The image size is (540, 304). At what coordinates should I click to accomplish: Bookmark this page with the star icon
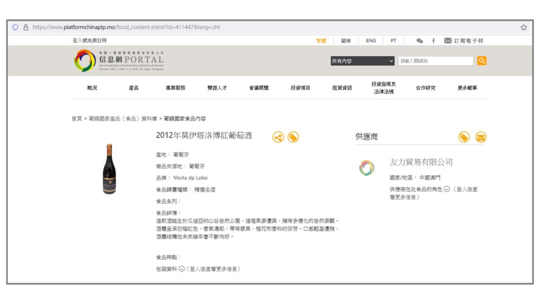tap(524, 27)
